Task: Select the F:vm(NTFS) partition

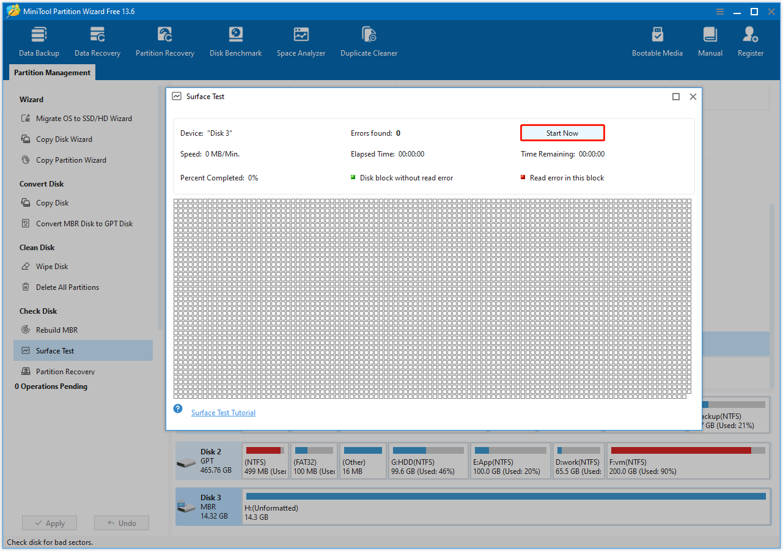Action: tap(688, 461)
